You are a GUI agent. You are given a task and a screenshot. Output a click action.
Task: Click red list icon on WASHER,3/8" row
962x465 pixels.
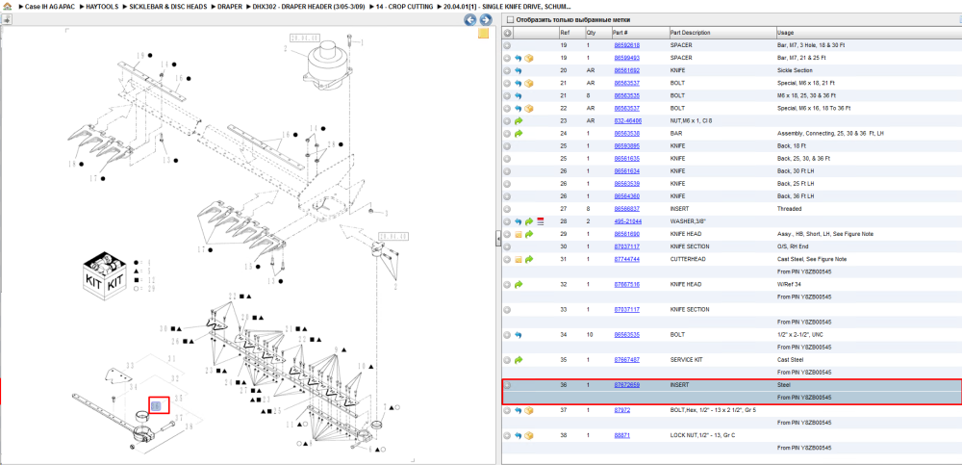(541, 221)
